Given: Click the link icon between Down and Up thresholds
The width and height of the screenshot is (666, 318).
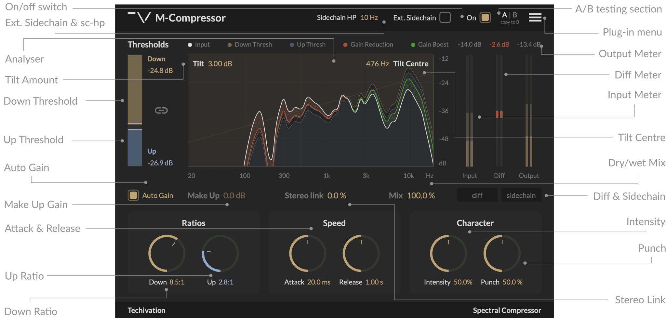Looking at the screenshot, I should 162,110.
